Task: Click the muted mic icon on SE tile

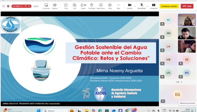Action: 181,63
